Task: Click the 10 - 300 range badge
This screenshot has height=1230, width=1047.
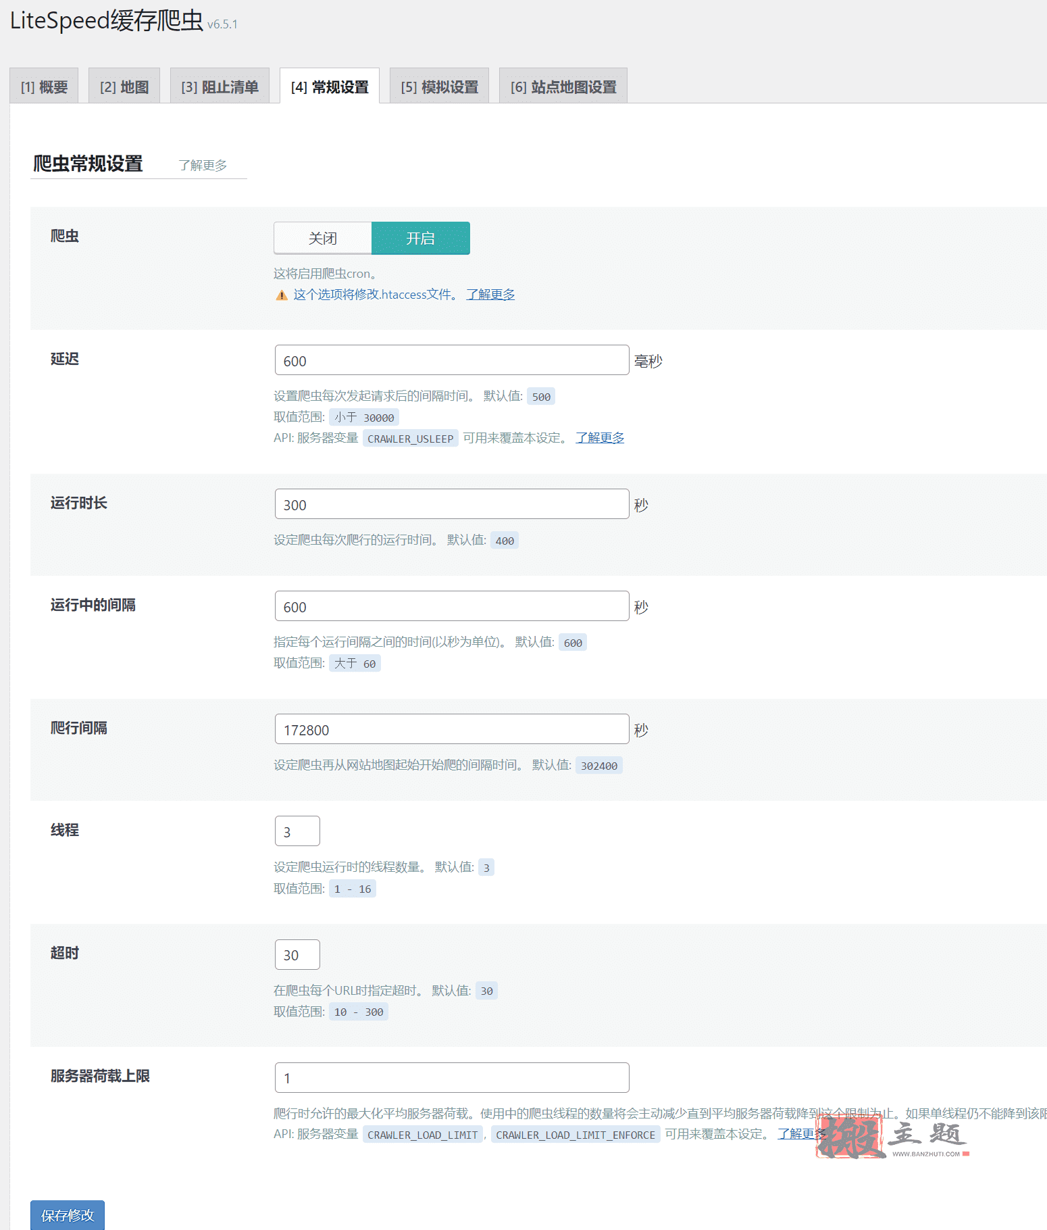Action: (359, 1012)
